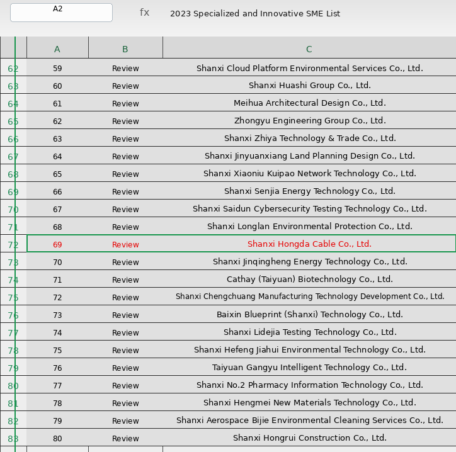Viewport: 456px width, 452px height.
Task: Click cell 'Shanxi Lidejia Testing Technology Co., Ltd.'
Action: [x=309, y=332]
